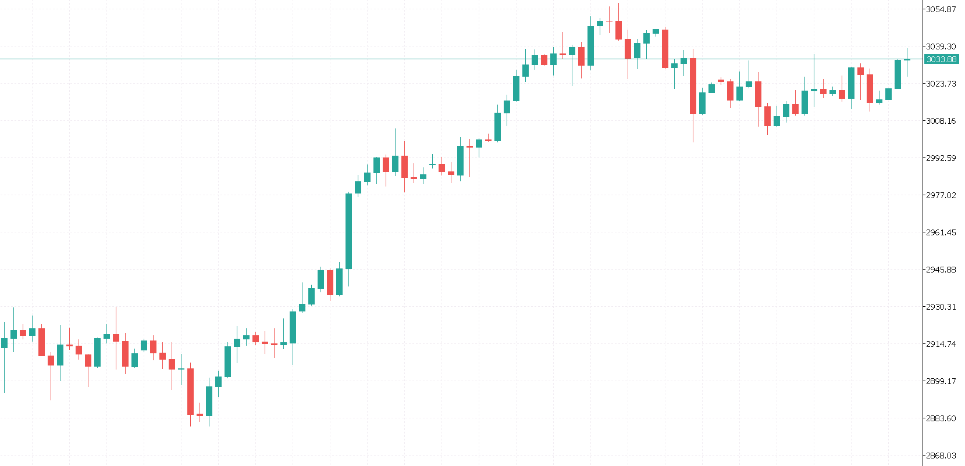965x466 pixels.
Task: Click the 3039.30 price scale label
Action: [941, 46]
